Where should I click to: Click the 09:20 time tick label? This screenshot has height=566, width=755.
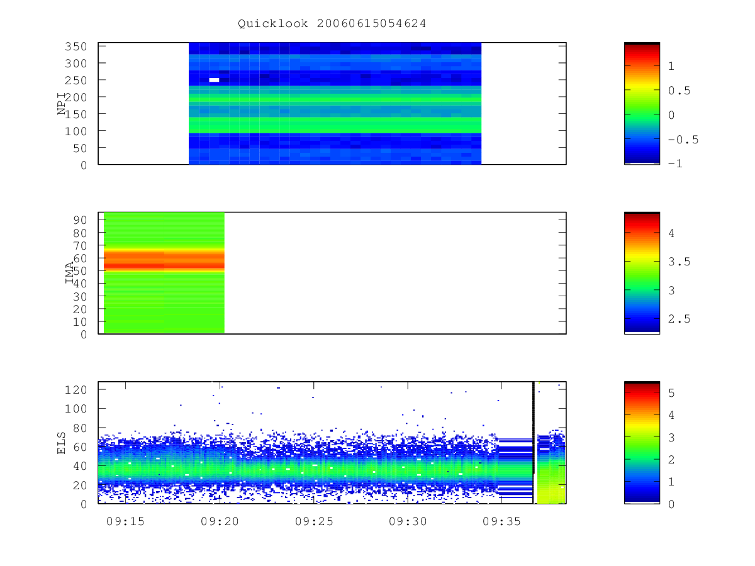coord(219,521)
